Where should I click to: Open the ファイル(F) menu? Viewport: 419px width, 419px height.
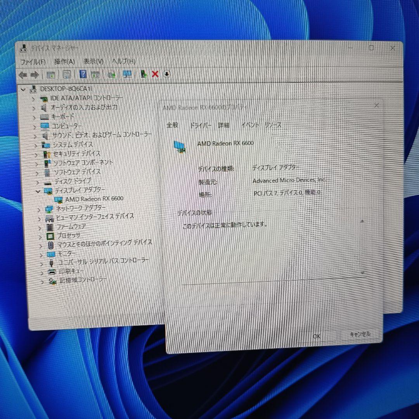[x=33, y=61]
